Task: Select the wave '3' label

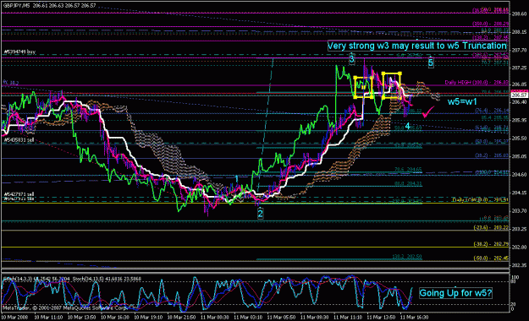Action: pyautogui.click(x=351, y=59)
